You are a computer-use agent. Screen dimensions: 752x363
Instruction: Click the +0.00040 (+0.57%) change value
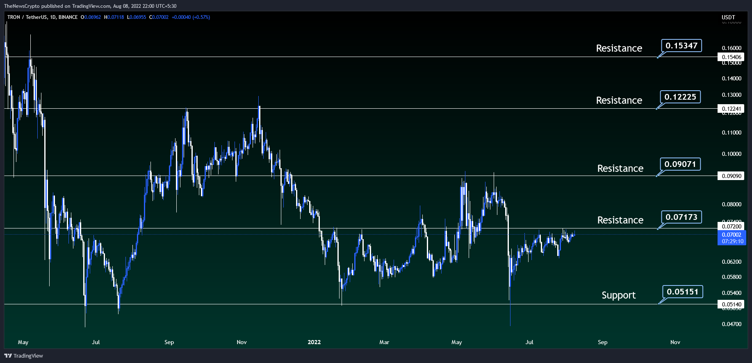point(191,17)
